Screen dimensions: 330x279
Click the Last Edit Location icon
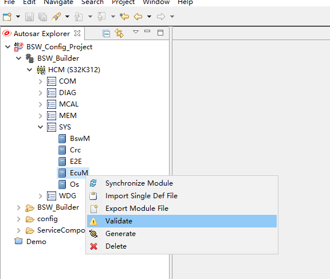[124, 17]
